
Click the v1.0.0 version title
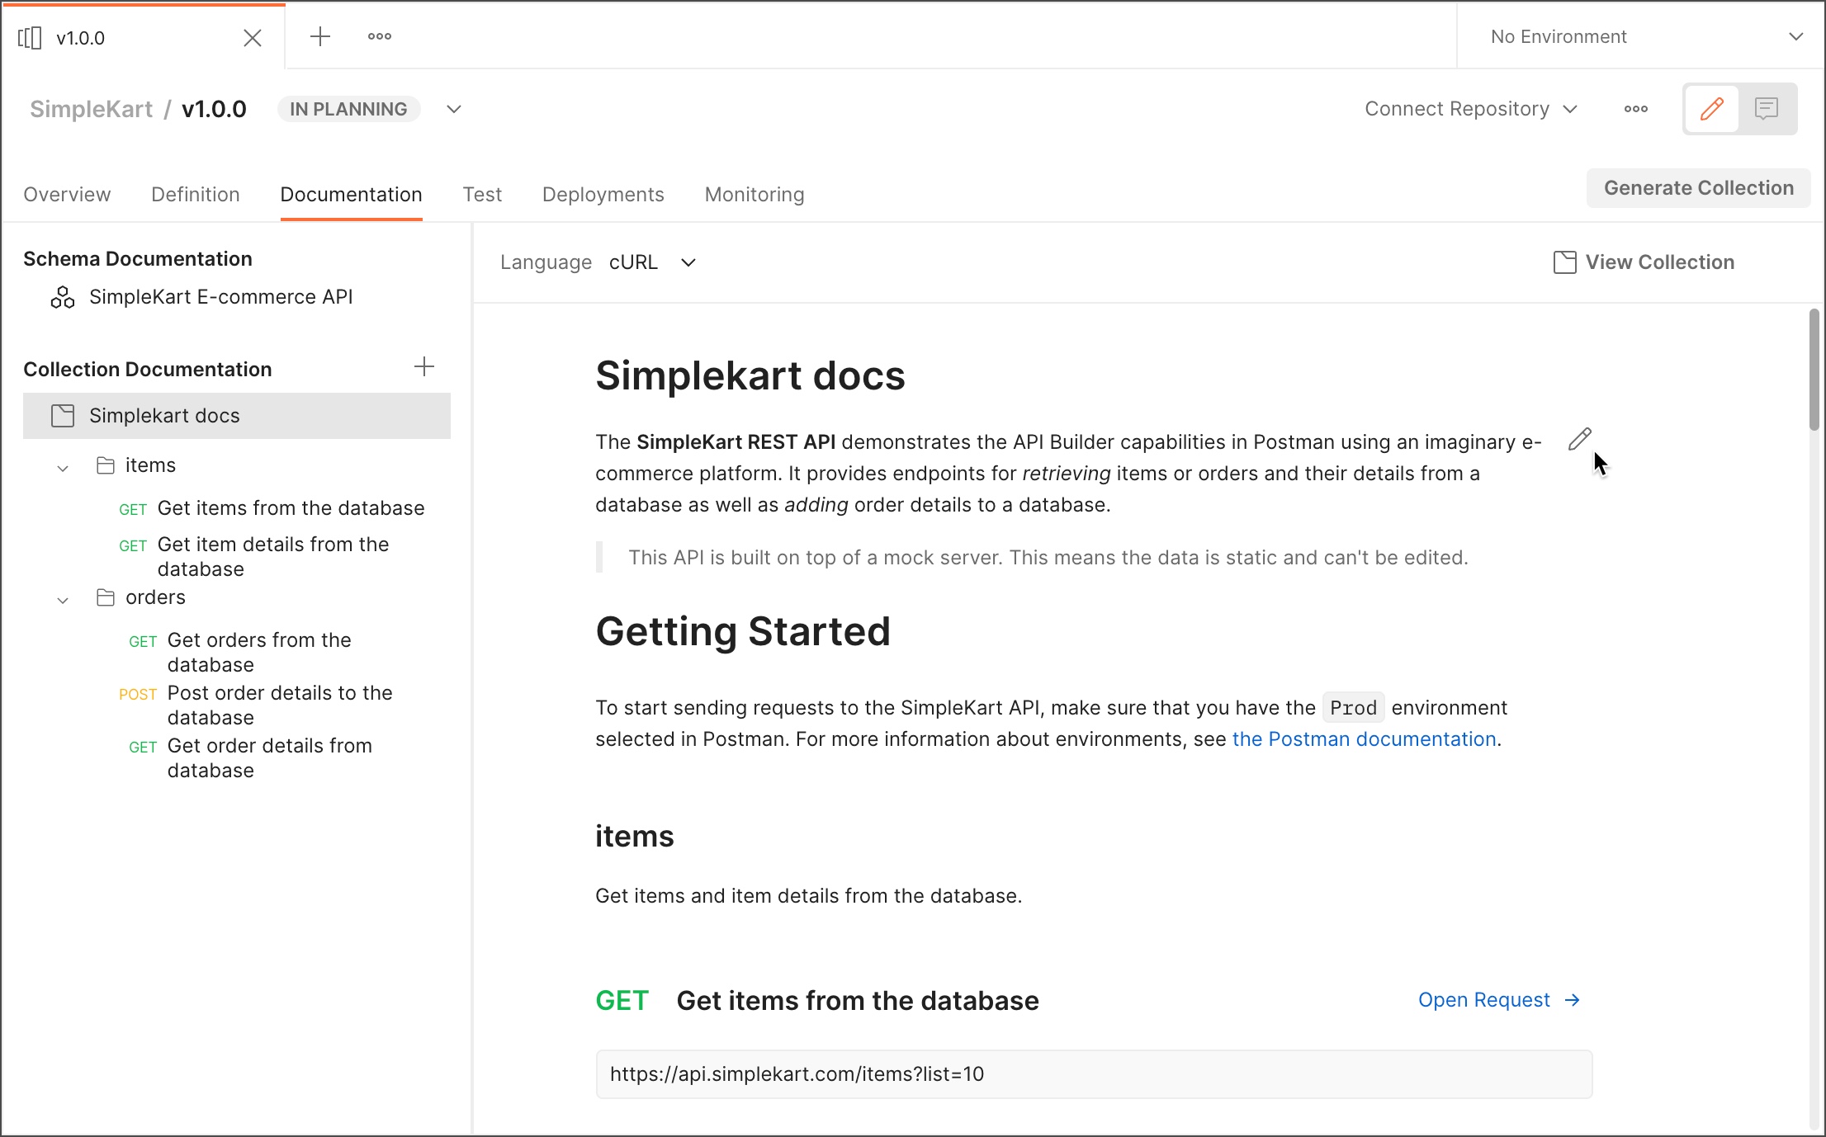(x=214, y=109)
